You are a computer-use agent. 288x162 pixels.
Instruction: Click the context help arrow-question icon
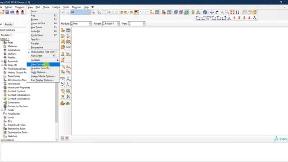pos(93,7)
